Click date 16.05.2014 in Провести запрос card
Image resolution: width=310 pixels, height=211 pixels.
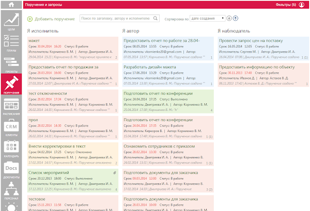(235, 46)
